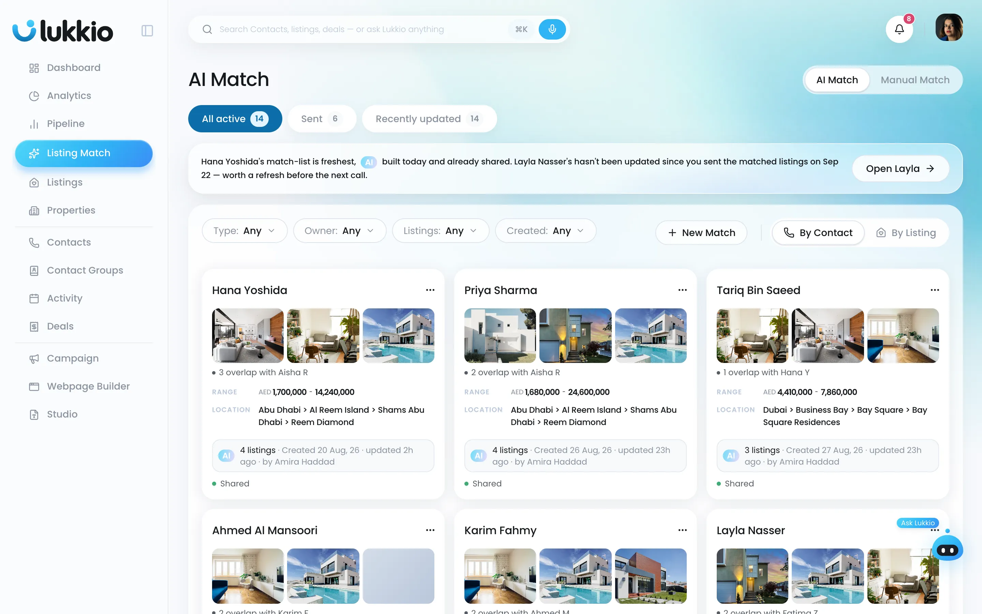982x614 pixels.
Task: Open Priya Sharma match card title
Action: pos(500,290)
